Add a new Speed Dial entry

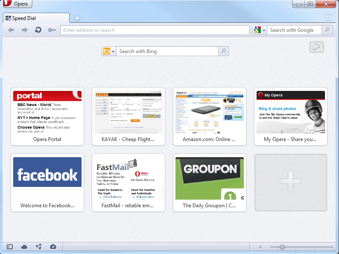(291, 183)
